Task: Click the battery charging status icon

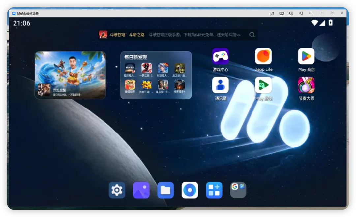Action: (331, 23)
